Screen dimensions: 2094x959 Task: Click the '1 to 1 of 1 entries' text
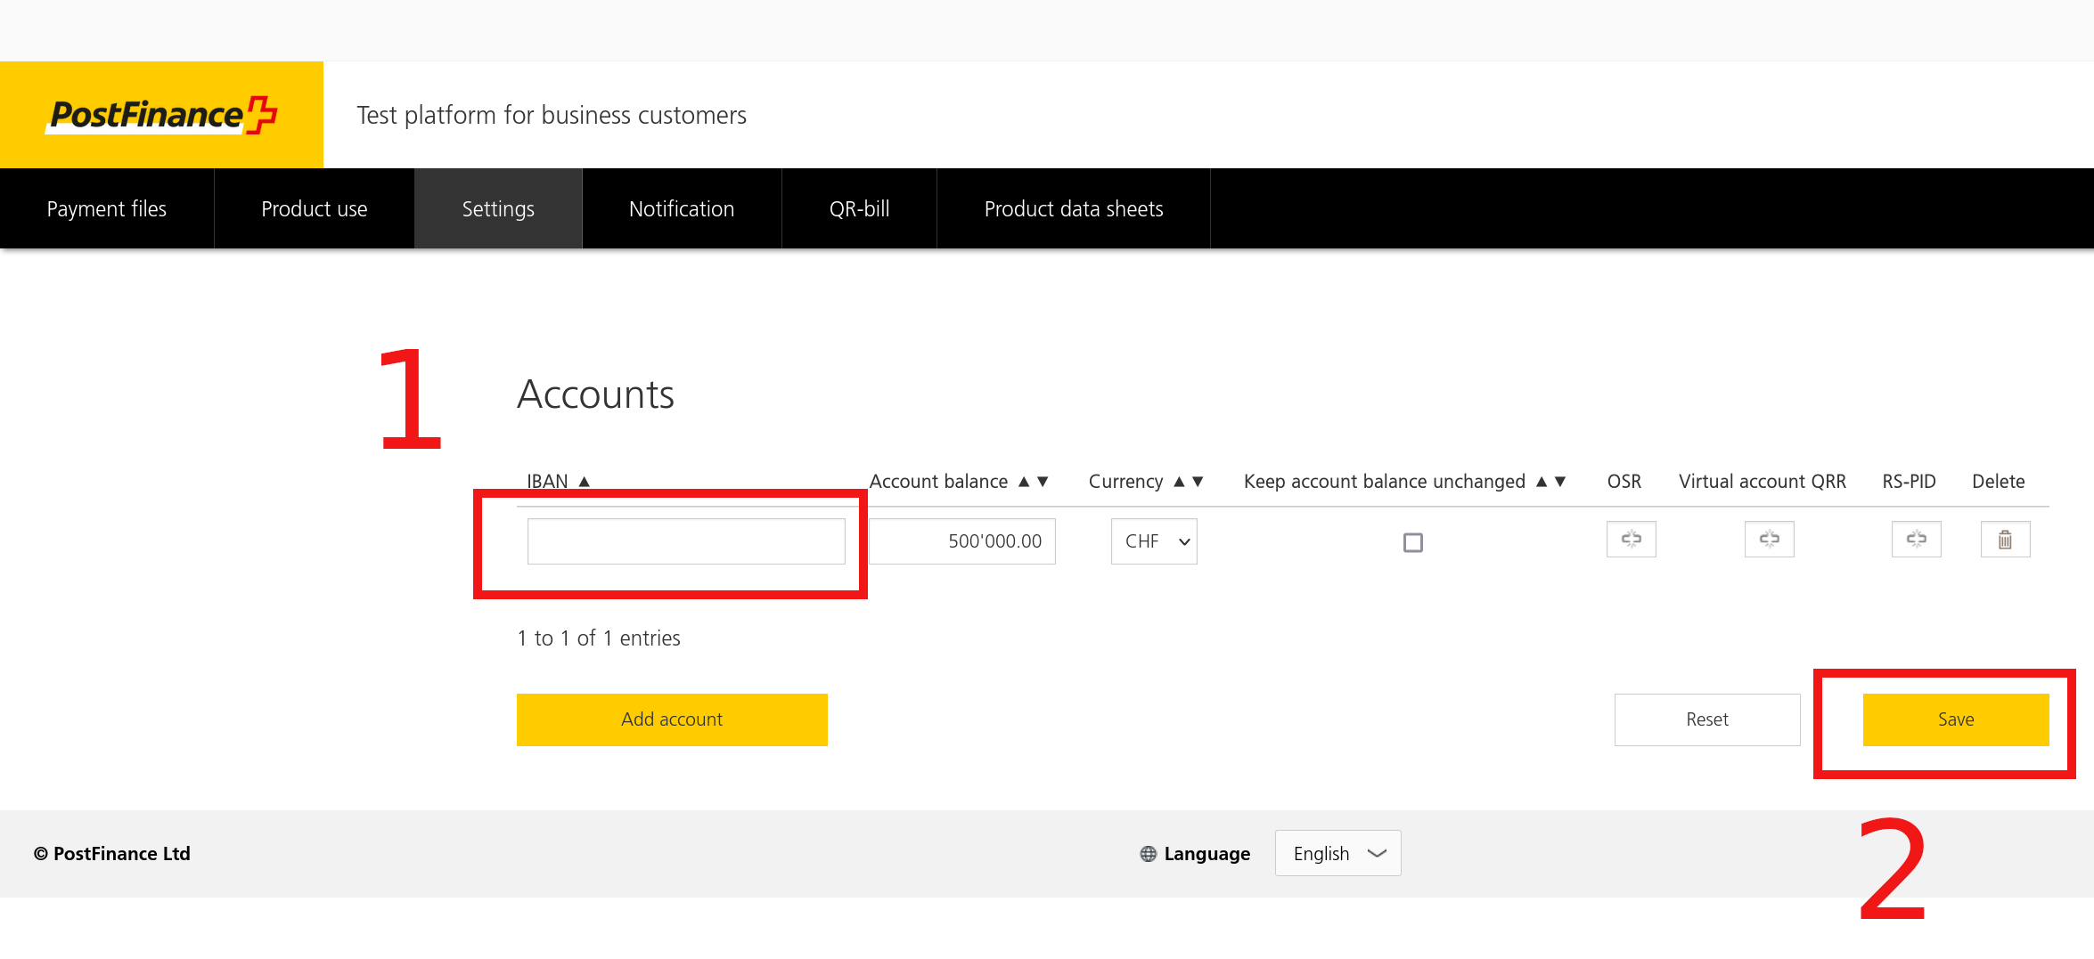(599, 638)
